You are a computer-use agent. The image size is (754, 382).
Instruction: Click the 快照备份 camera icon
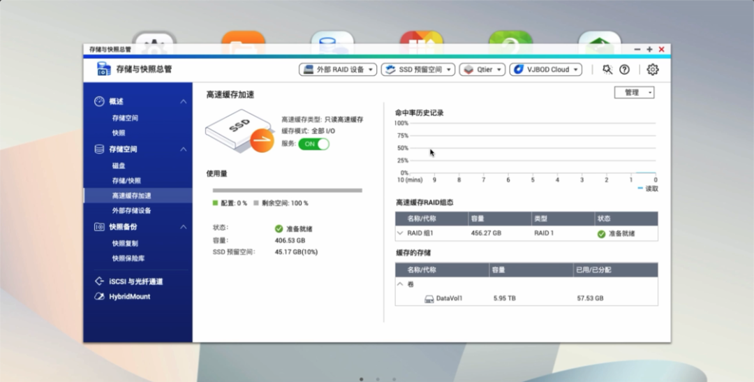pos(99,226)
